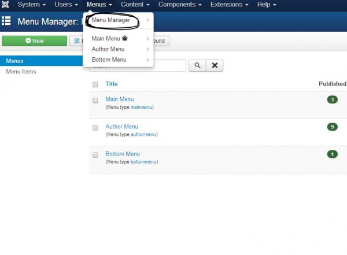Select Menu Items in the sidebar
Image resolution: width=347 pixels, height=255 pixels.
[x=21, y=72]
